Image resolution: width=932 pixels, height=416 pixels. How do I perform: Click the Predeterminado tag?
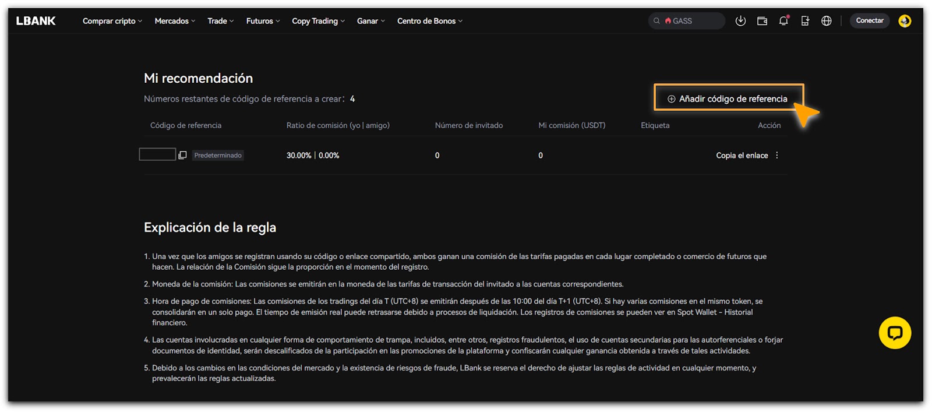(218, 155)
